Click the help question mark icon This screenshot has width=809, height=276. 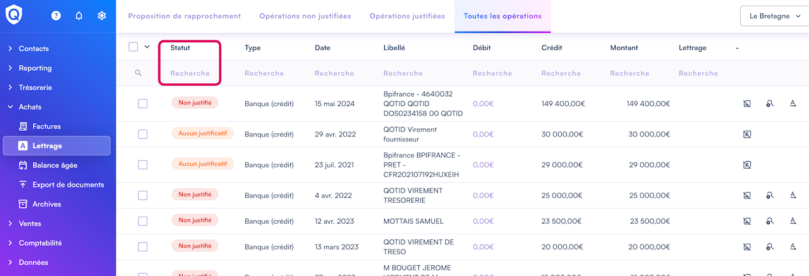point(56,16)
